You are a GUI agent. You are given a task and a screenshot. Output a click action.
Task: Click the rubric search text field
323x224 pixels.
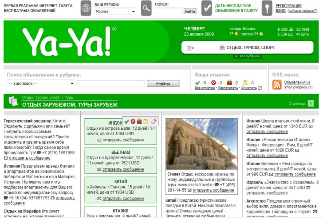coord(111,84)
